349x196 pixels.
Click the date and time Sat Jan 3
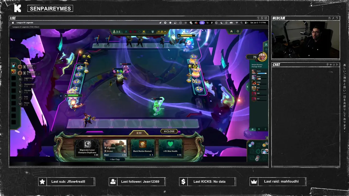point(258,23)
